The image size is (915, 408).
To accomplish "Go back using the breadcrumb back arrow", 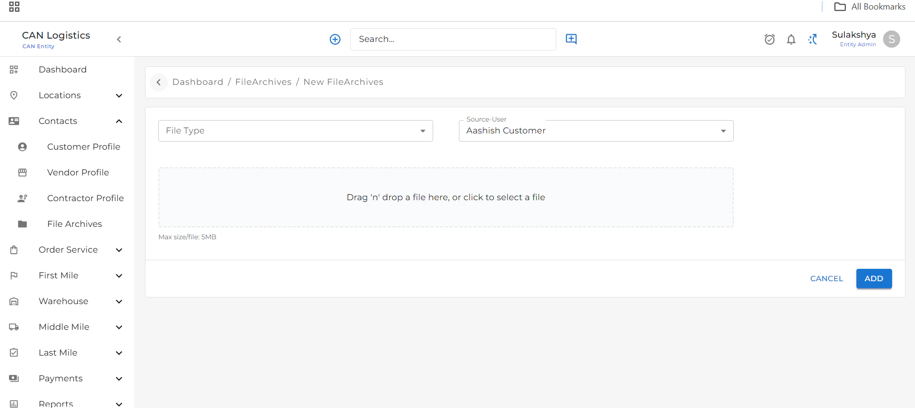I will pyautogui.click(x=159, y=82).
